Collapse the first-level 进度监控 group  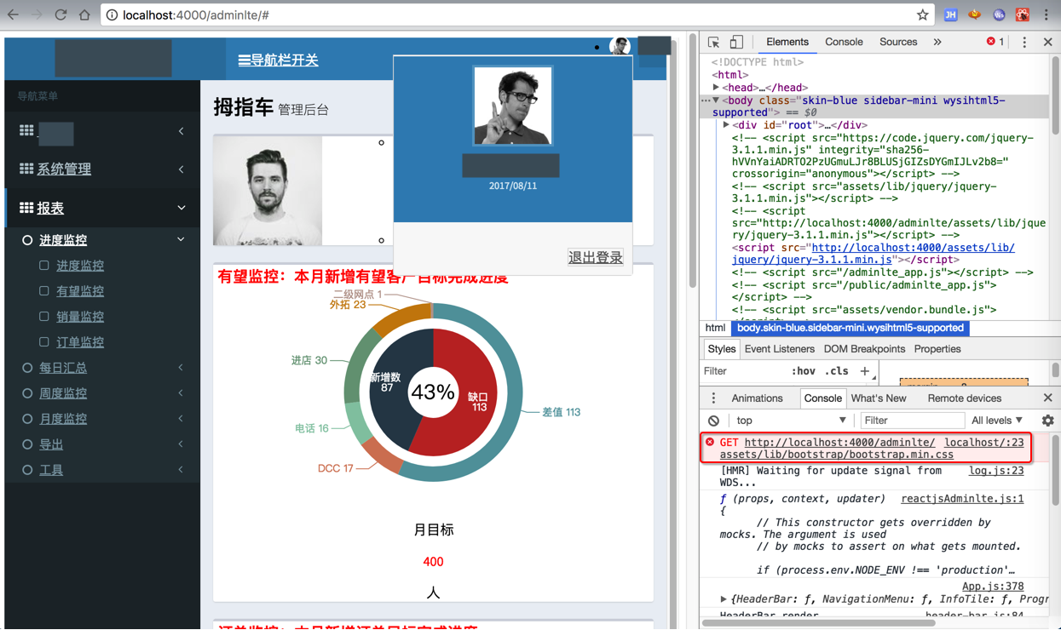[x=102, y=240]
